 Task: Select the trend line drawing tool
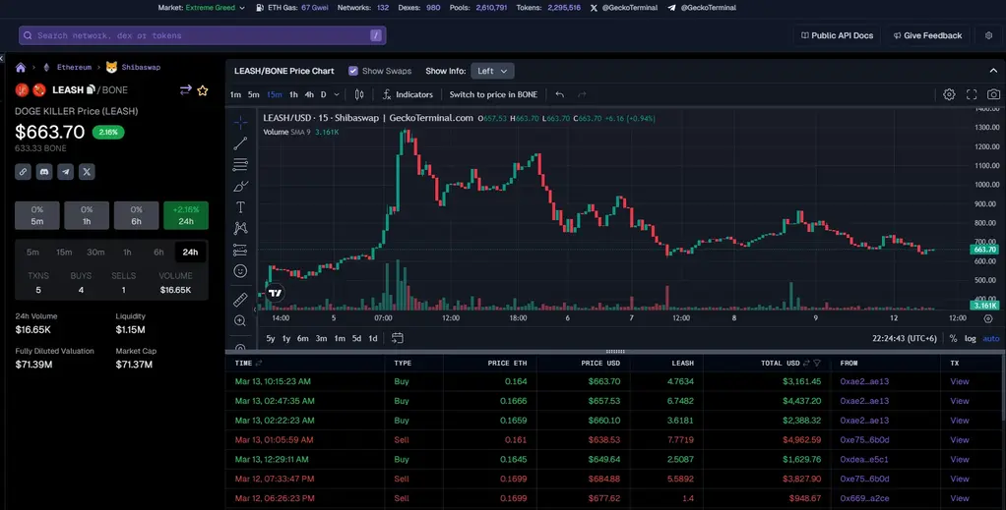[x=240, y=143]
